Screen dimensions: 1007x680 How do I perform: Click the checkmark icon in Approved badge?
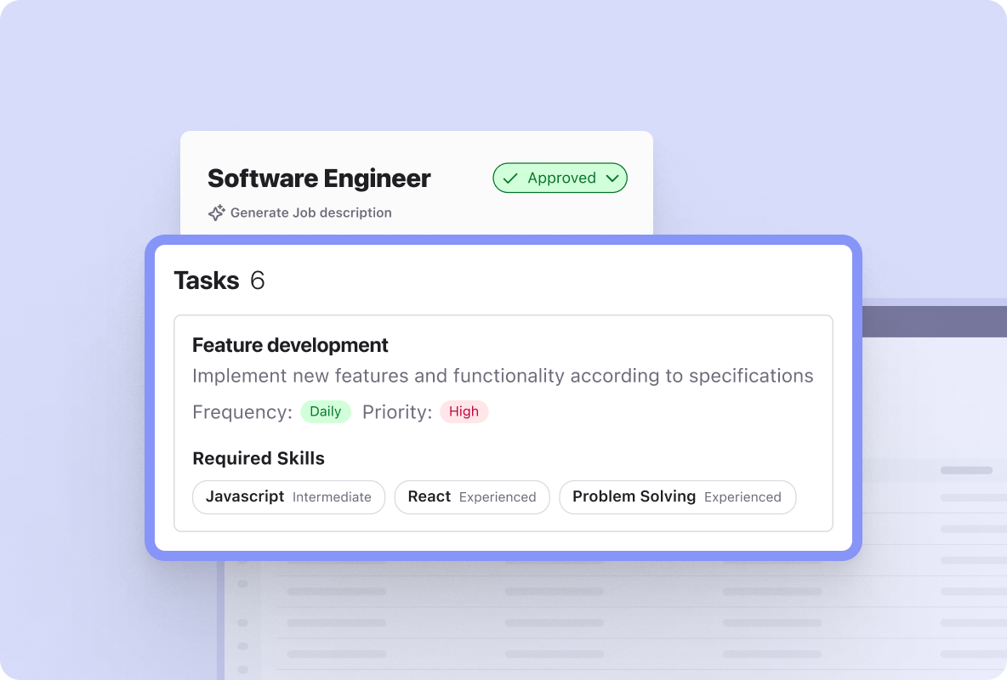coord(510,178)
